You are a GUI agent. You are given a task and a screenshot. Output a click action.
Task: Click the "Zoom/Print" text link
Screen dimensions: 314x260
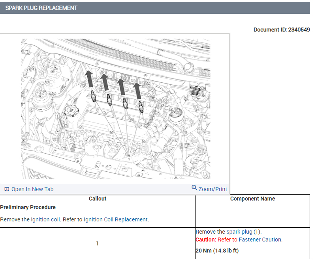click(213, 189)
